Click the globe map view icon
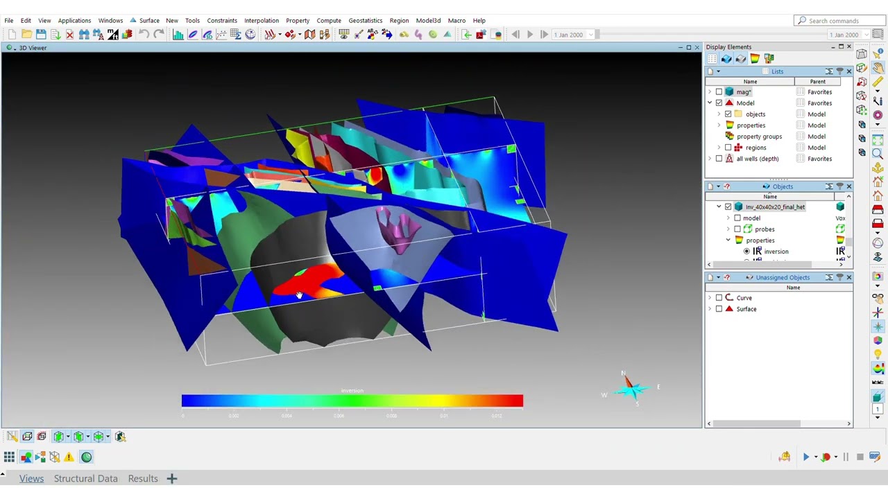 (250, 35)
